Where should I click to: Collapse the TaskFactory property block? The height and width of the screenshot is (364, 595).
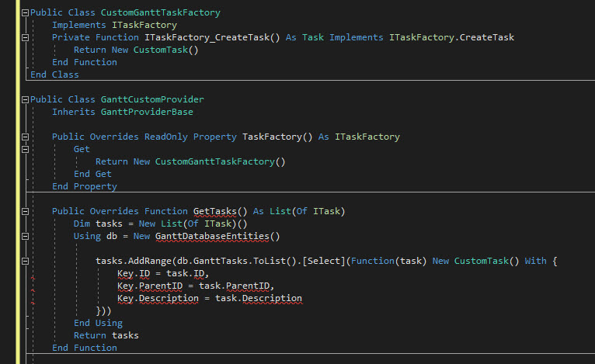click(26, 137)
